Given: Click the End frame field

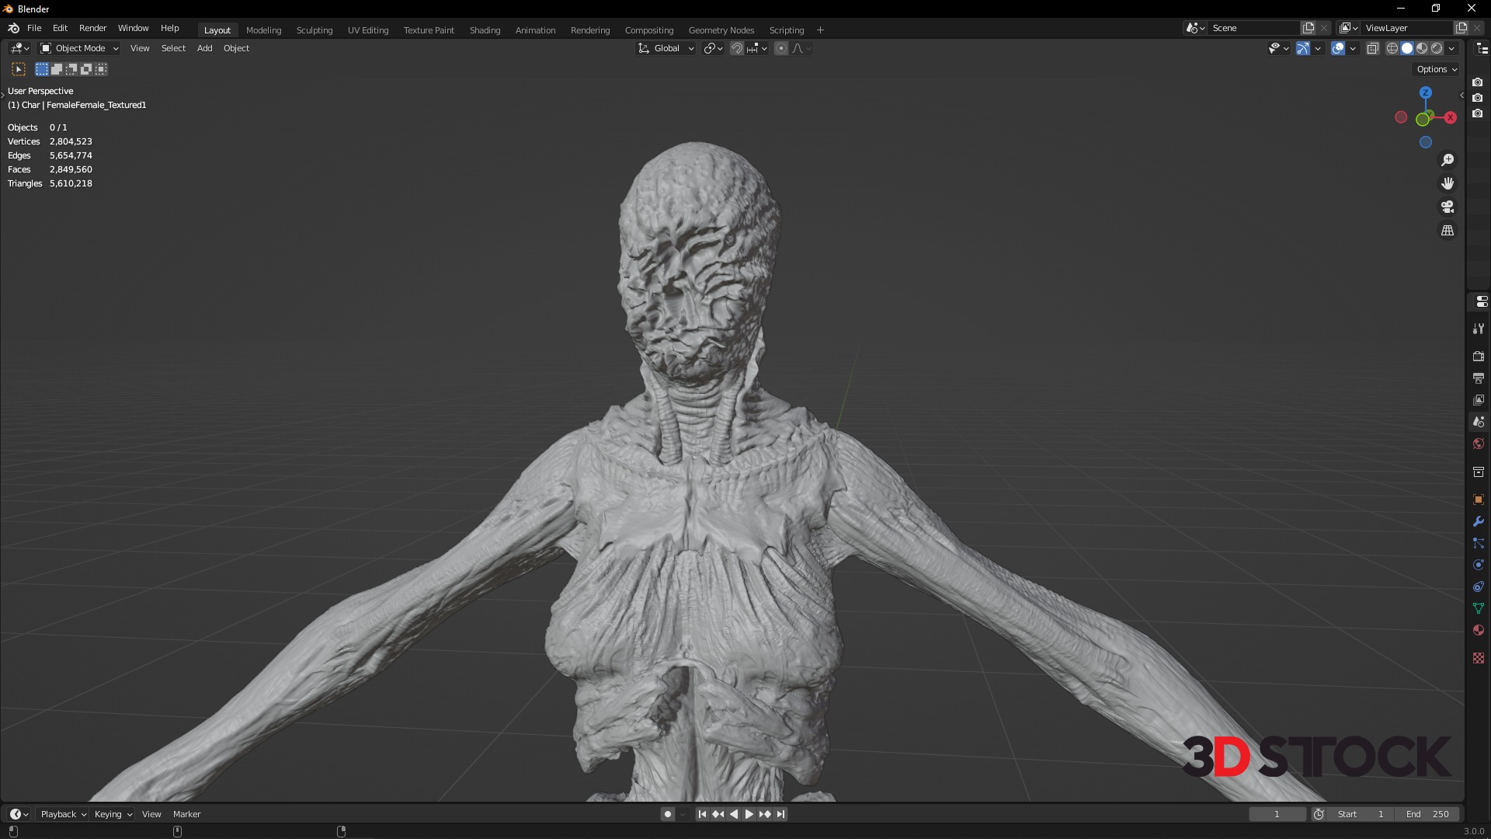Looking at the screenshot, I should pyautogui.click(x=1428, y=814).
